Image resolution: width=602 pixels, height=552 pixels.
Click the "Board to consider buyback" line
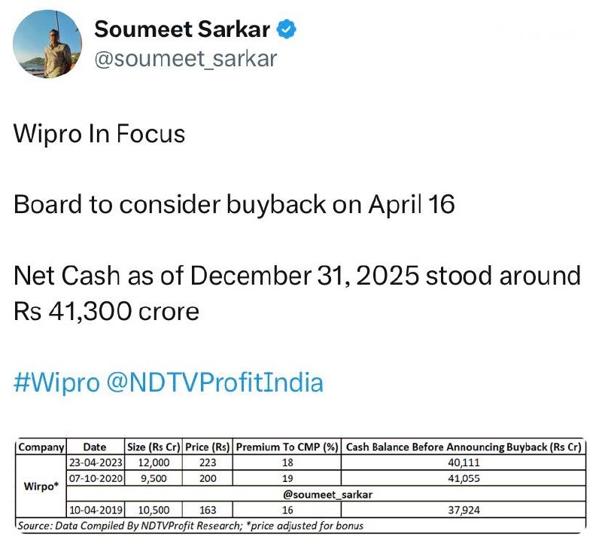pos(234,205)
